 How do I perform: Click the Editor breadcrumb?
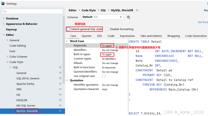pyautogui.click(x=72, y=10)
